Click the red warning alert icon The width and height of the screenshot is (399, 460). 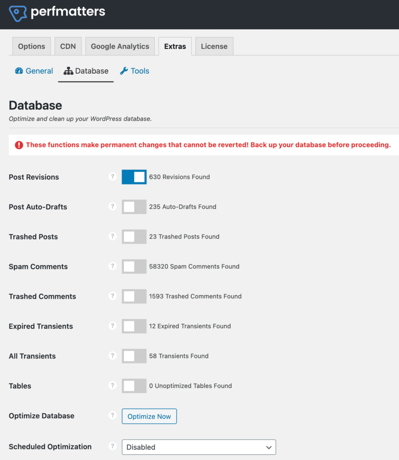pos(18,145)
